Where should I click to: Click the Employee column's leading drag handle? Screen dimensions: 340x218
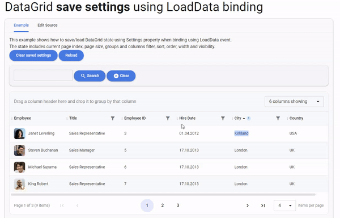click(x=12, y=118)
